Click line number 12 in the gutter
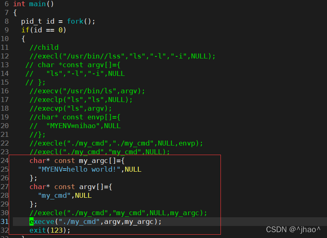Image resolution: width=327 pixels, height=238 pixels. (5, 56)
